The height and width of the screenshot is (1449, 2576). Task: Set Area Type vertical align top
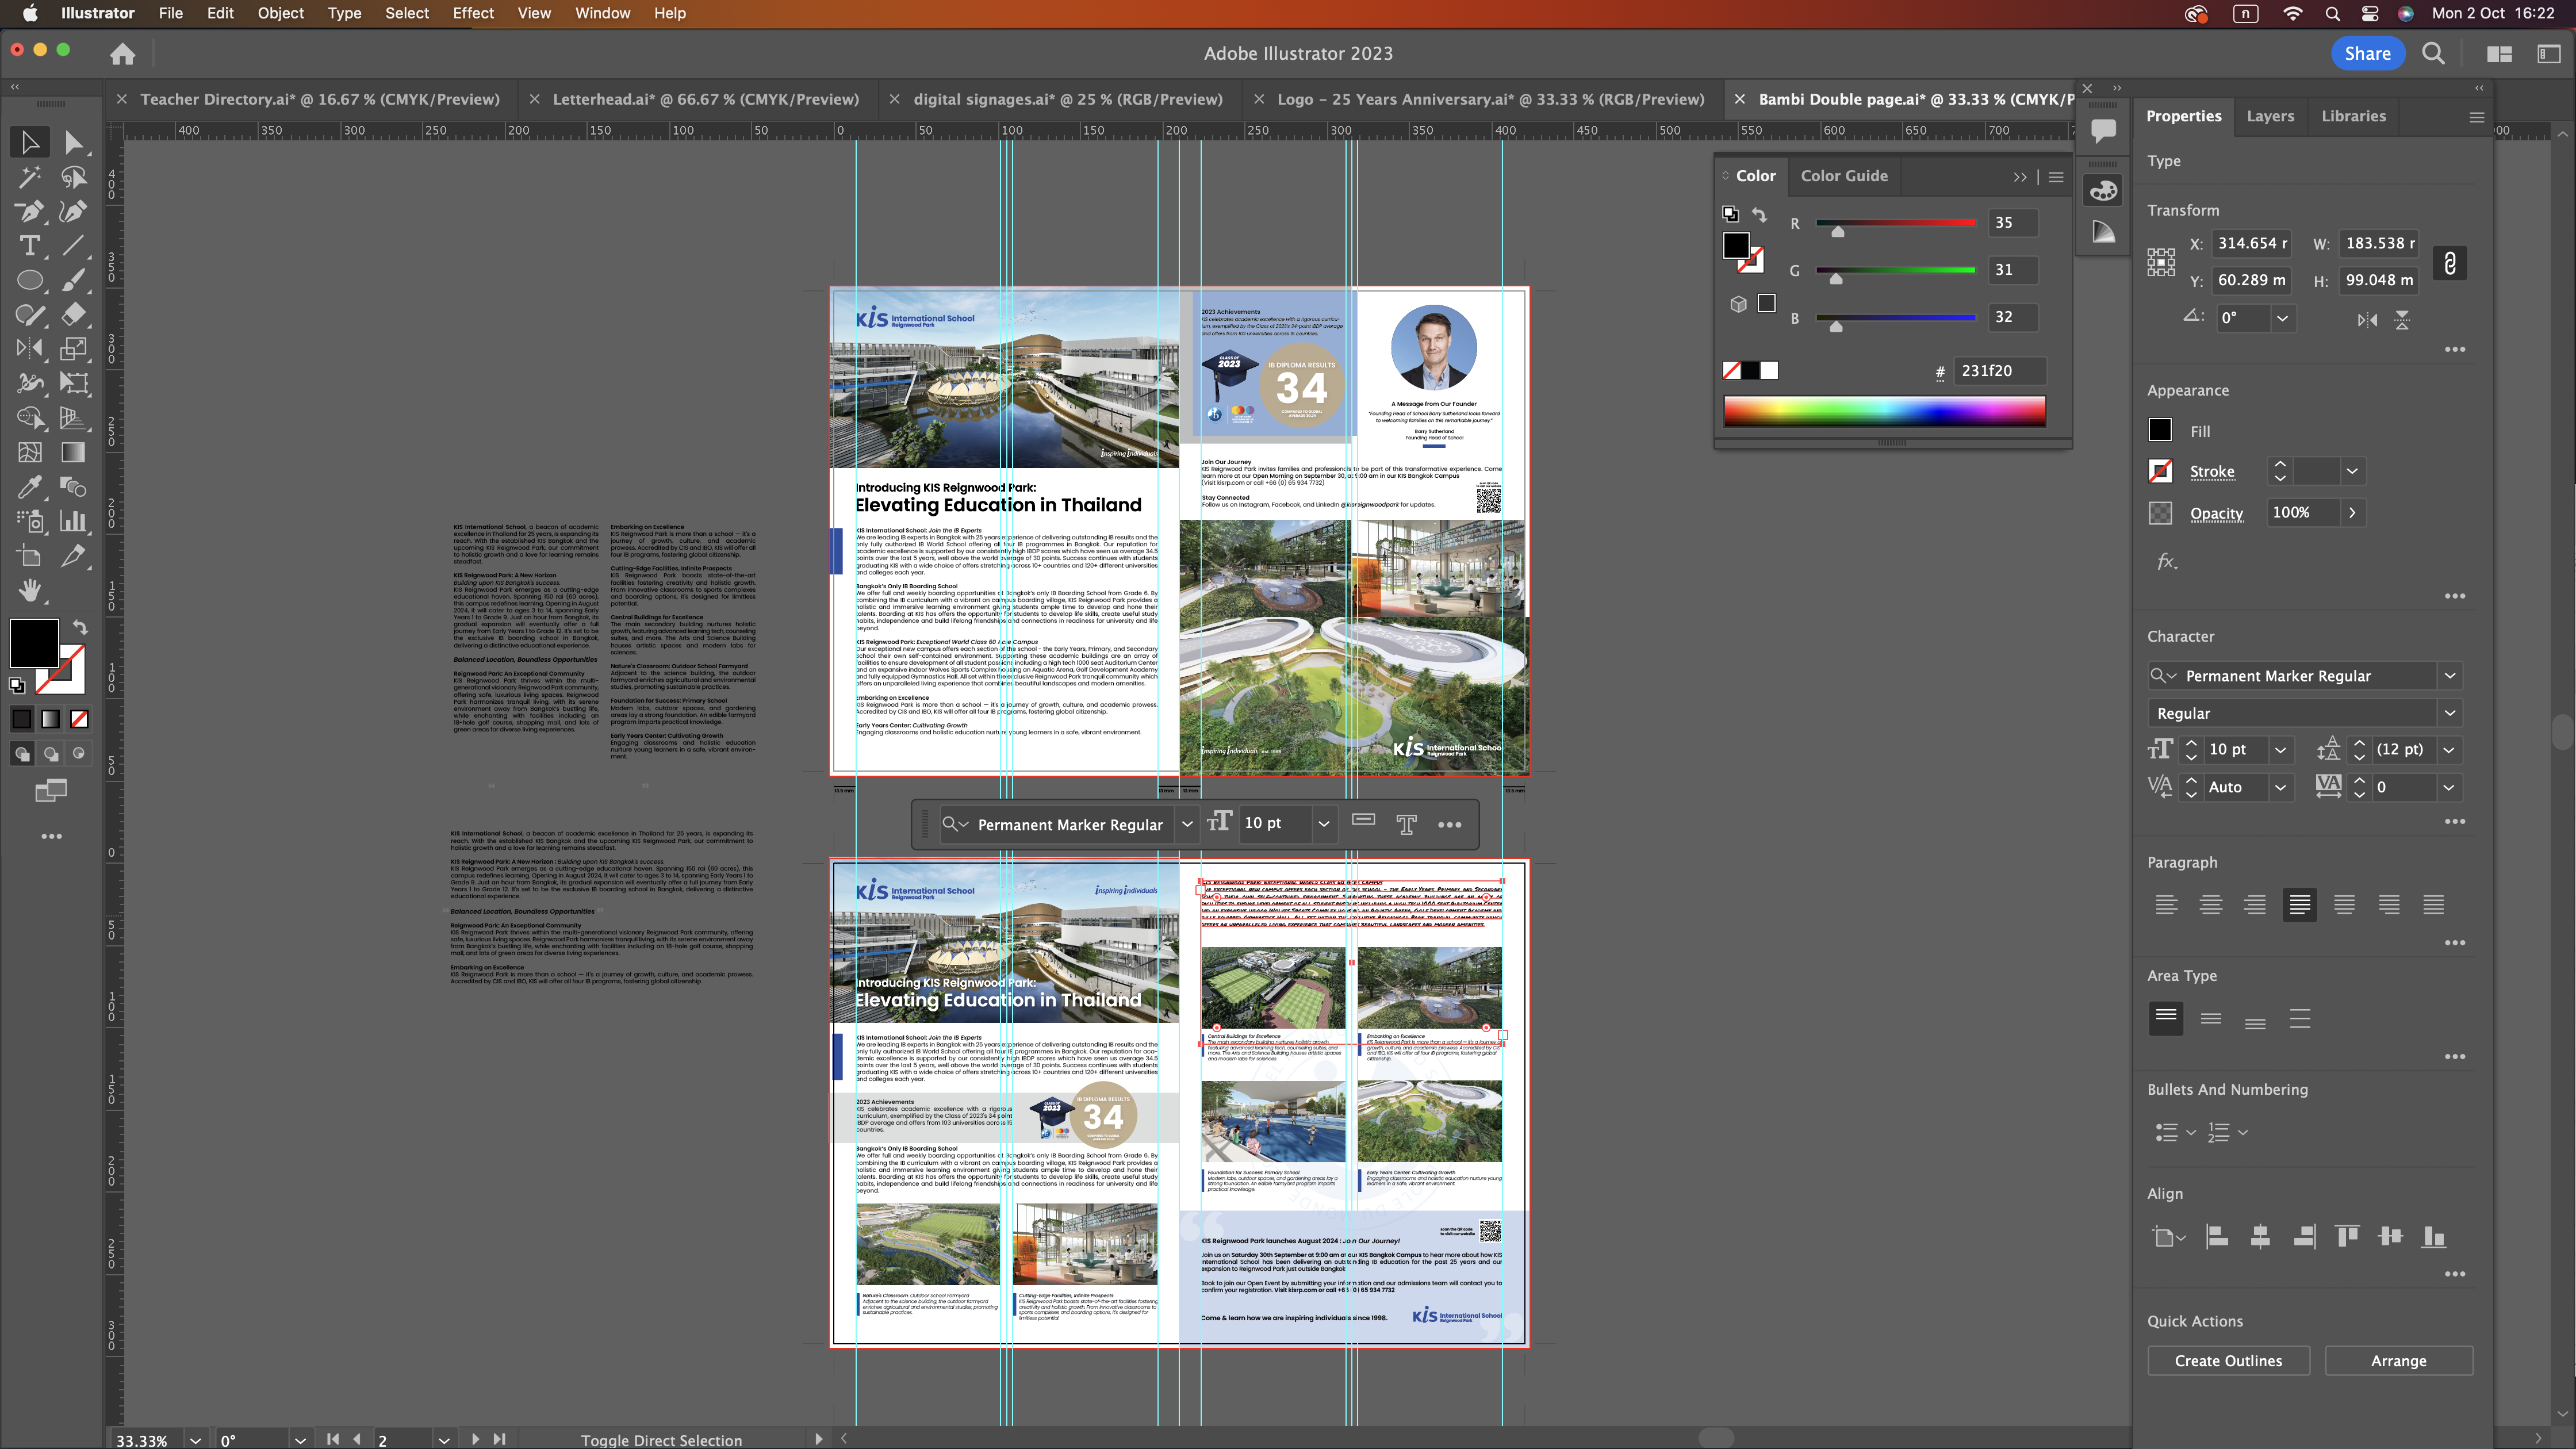pos(2166,1018)
